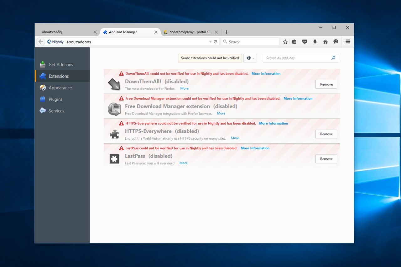Click the Search all add-ons field

(301, 58)
